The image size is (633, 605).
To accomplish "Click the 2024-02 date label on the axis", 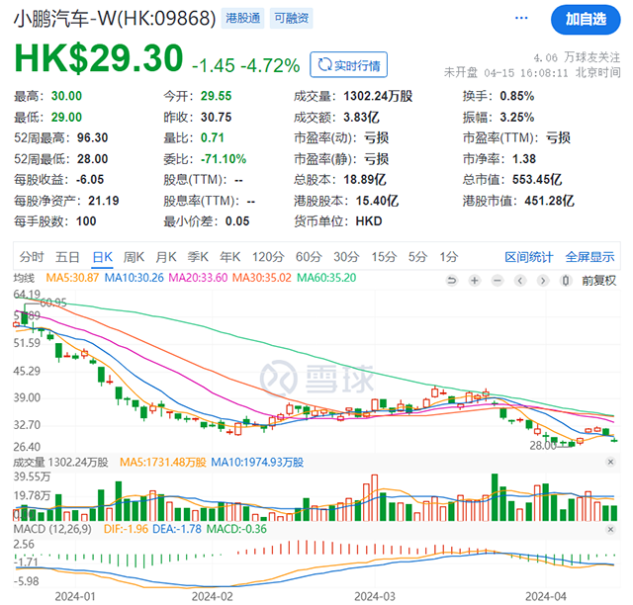I will tap(212, 596).
